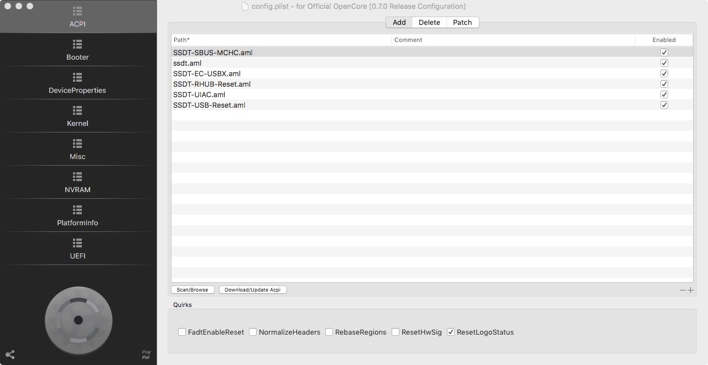Select the SSDT-USB-Reset.aml row
708x365 pixels.
click(432, 105)
